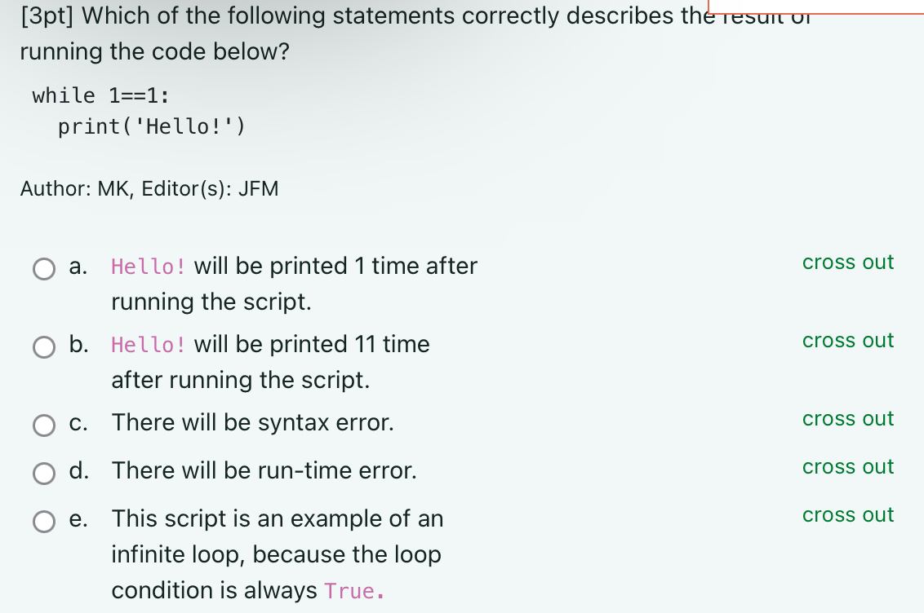This screenshot has width=924, height=613.
Task: Click the True keyword in option e
Action: tap(349, 590)
